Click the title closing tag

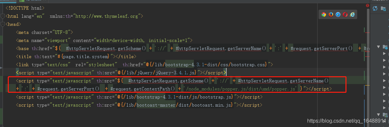(x=125, y=57)
